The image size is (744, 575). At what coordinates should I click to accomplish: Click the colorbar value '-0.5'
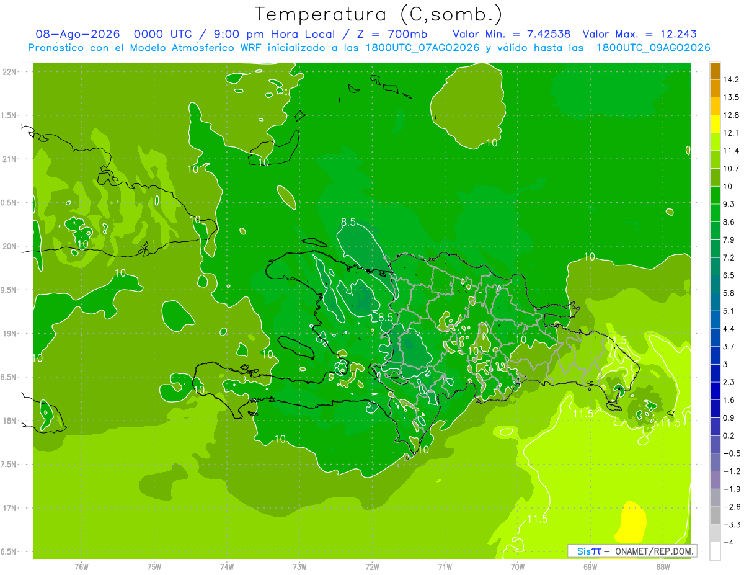tap(732, 453)
